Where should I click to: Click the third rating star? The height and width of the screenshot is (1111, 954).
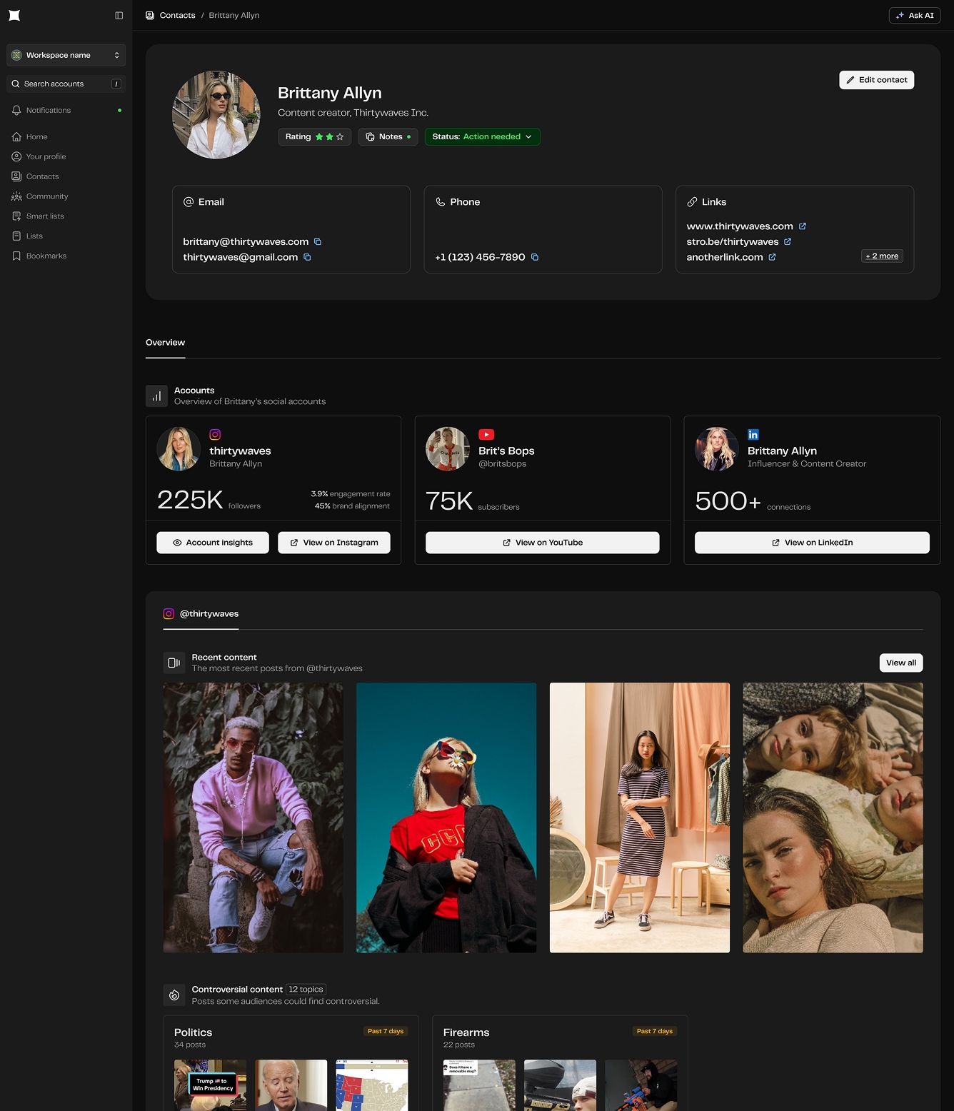tap(340, 137)
